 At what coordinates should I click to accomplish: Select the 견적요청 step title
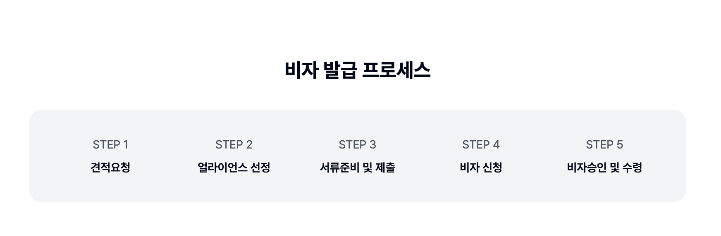pos(110,168)
